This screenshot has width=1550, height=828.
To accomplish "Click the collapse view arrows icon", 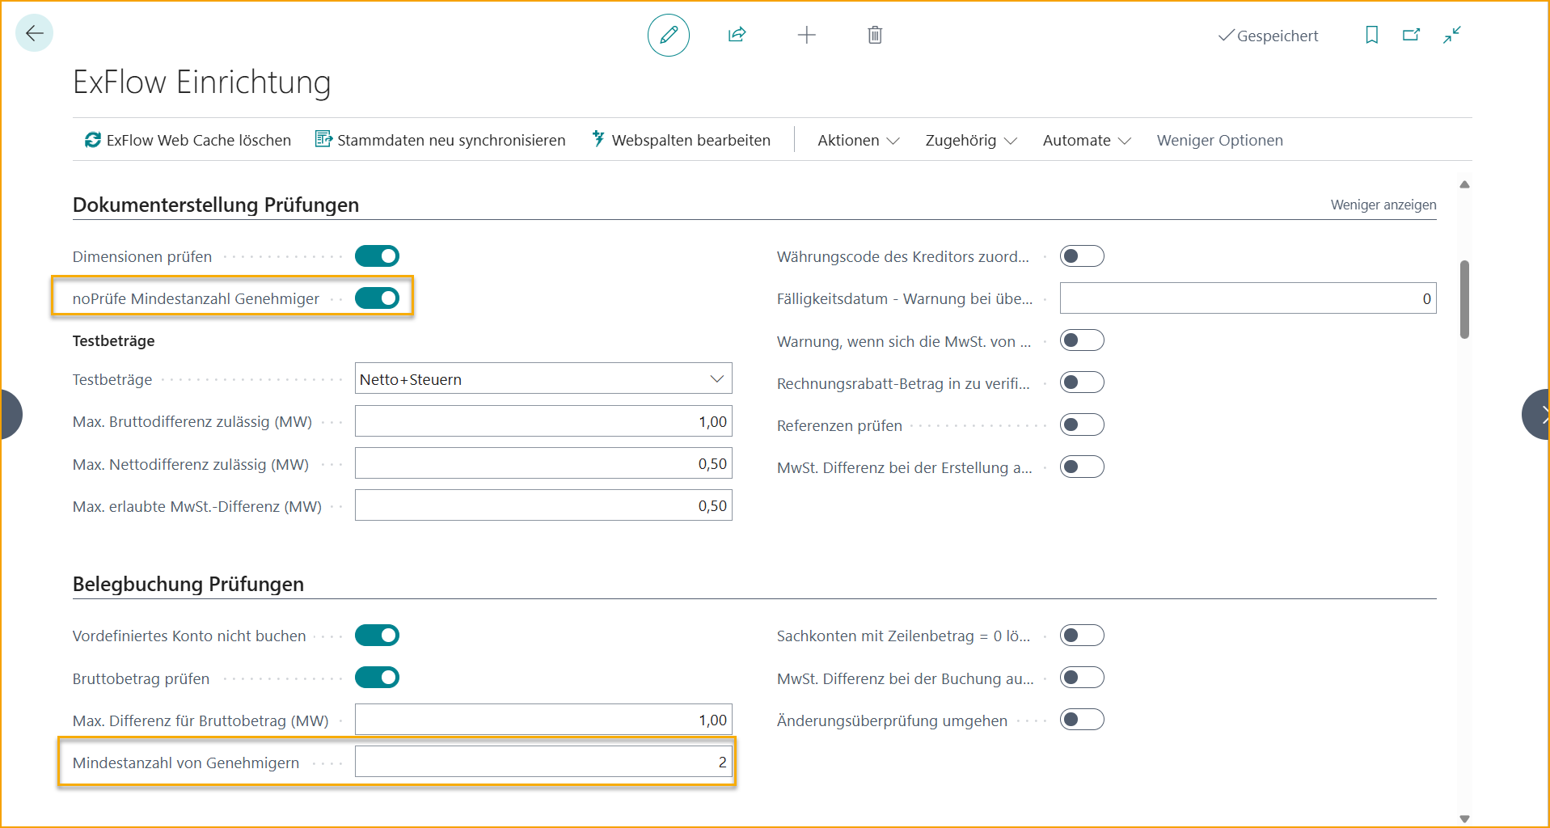I will point(1452,35).
